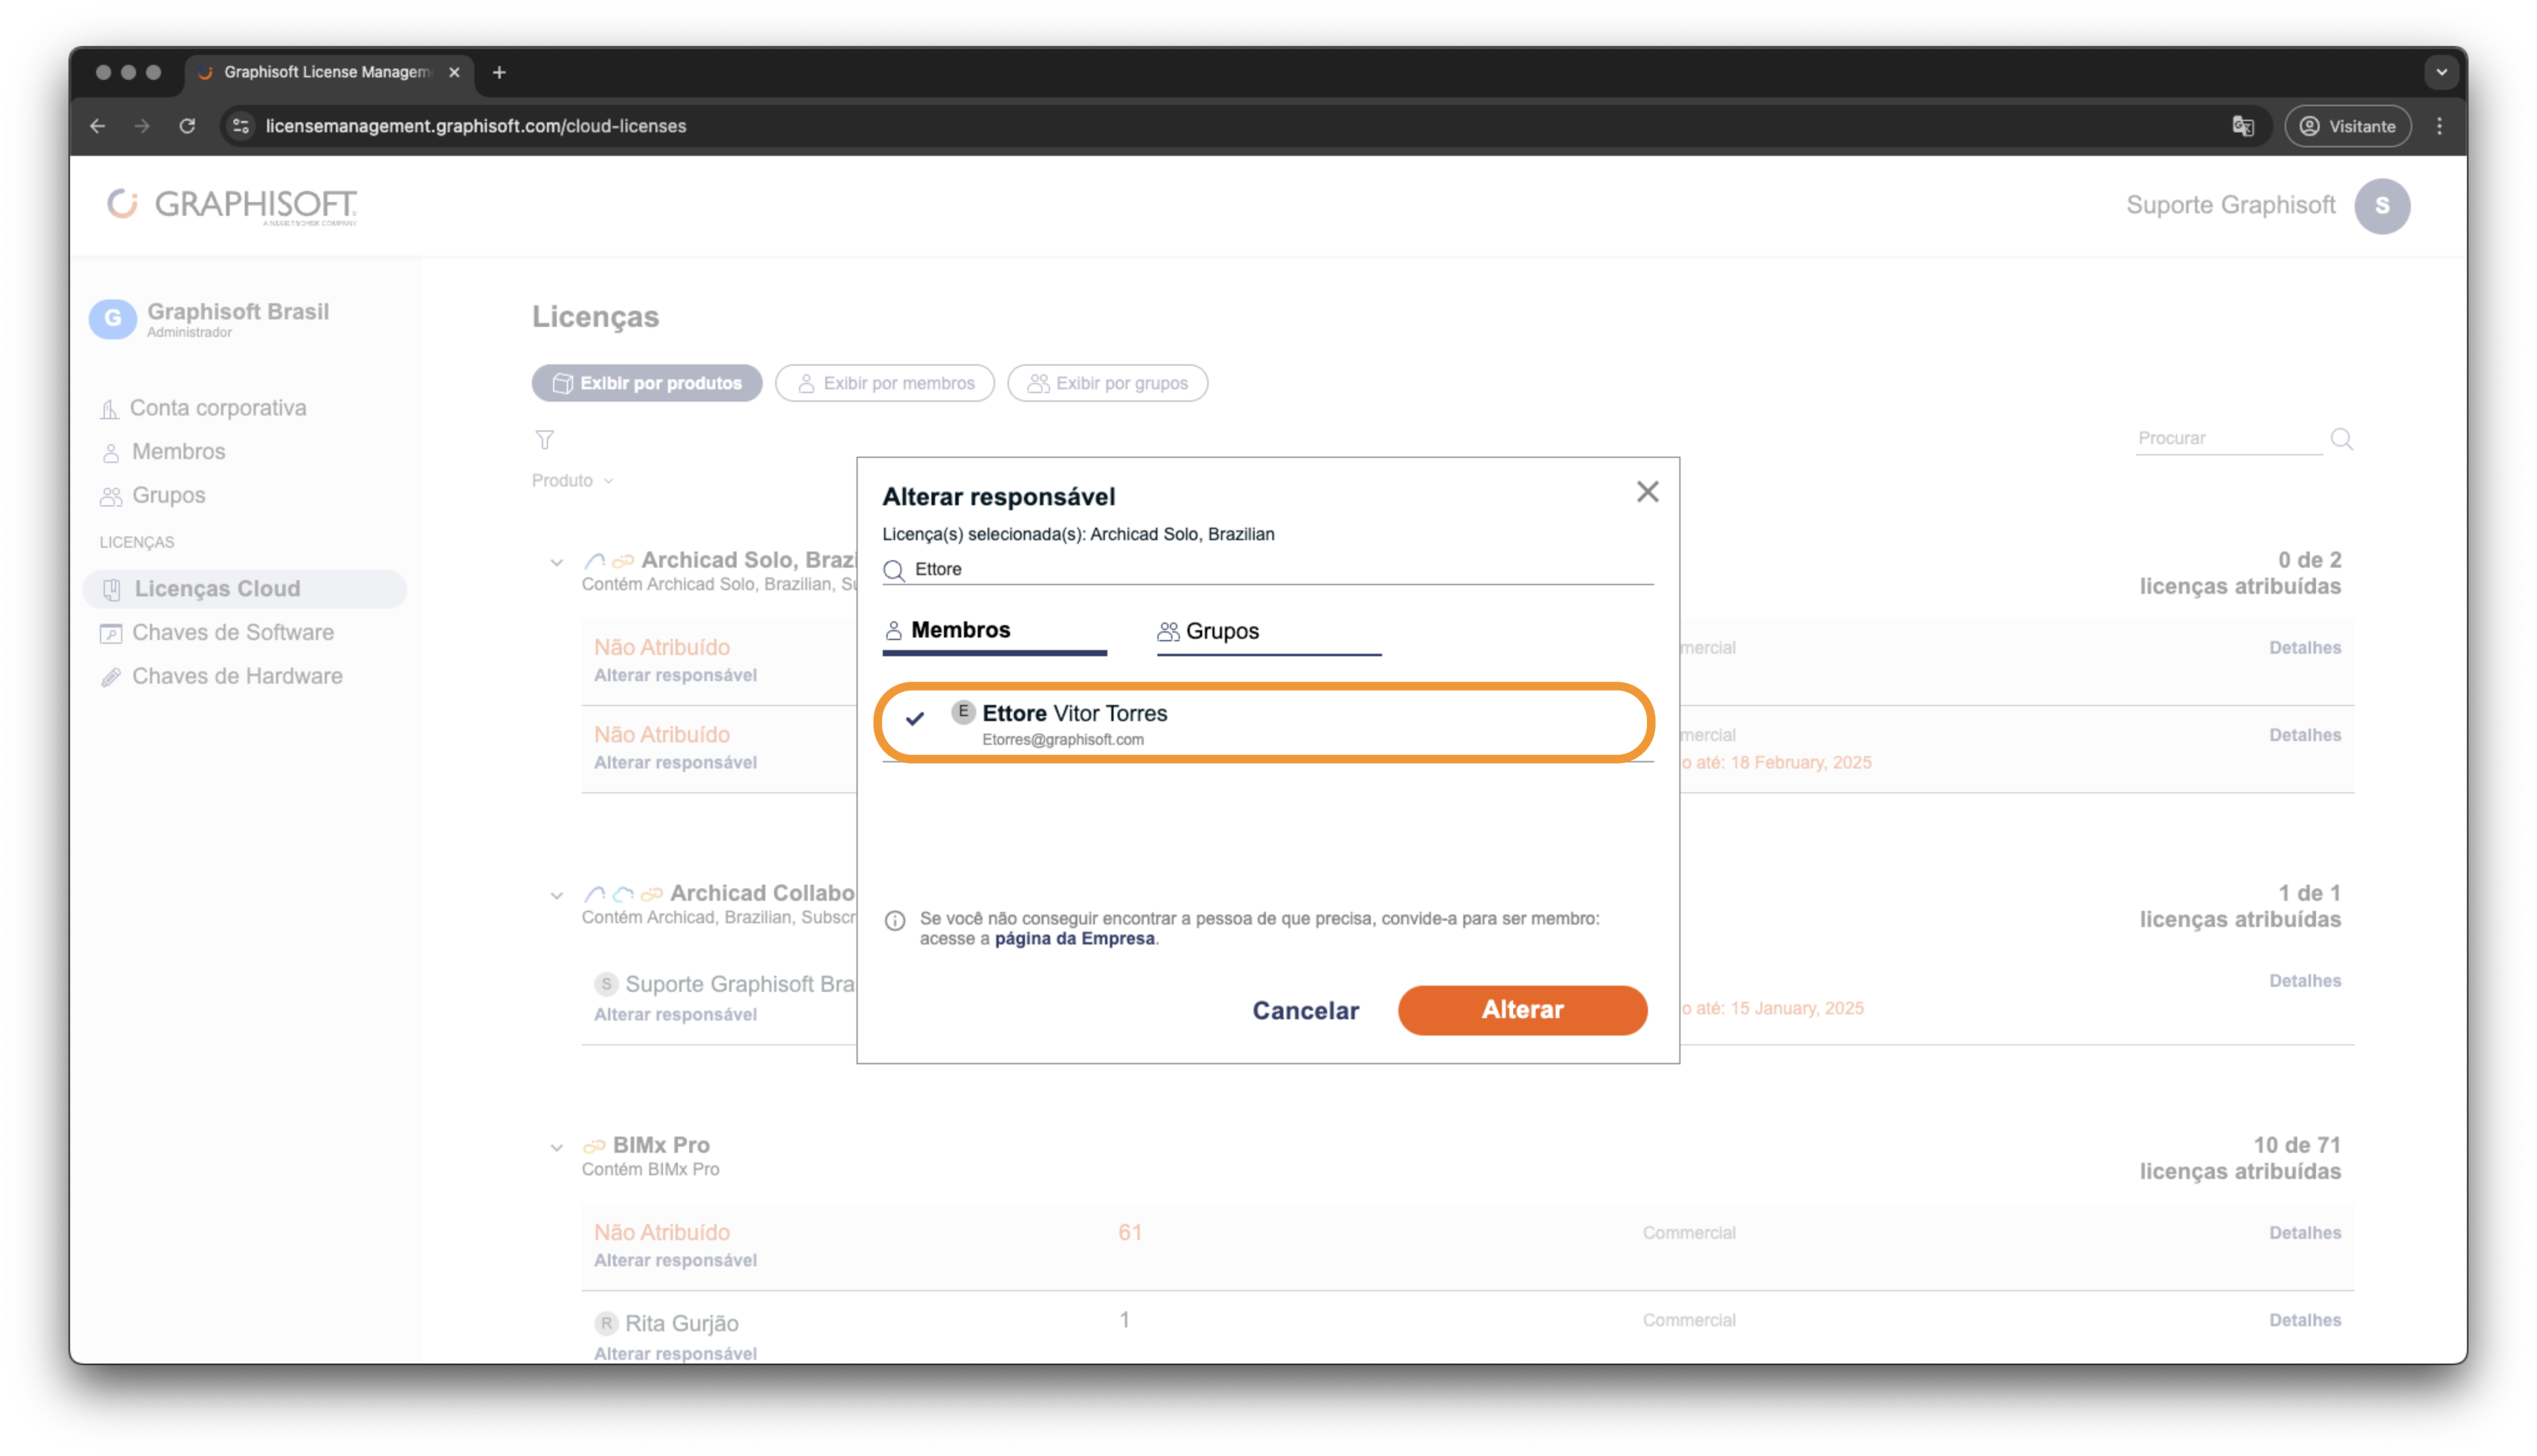
Task: Open a new browser tab
Action: coord(499,72)
